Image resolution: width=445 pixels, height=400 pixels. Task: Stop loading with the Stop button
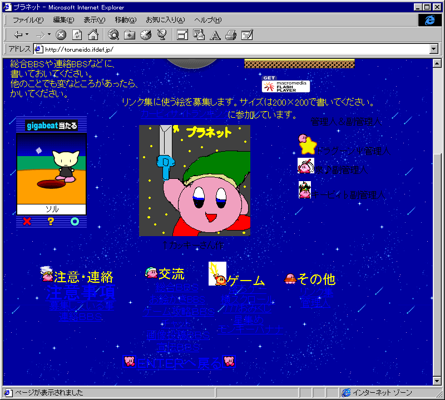tap(61, 35)
